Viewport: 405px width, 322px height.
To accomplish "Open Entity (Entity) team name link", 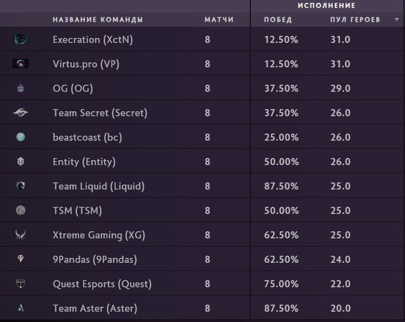I will [84, 162].
